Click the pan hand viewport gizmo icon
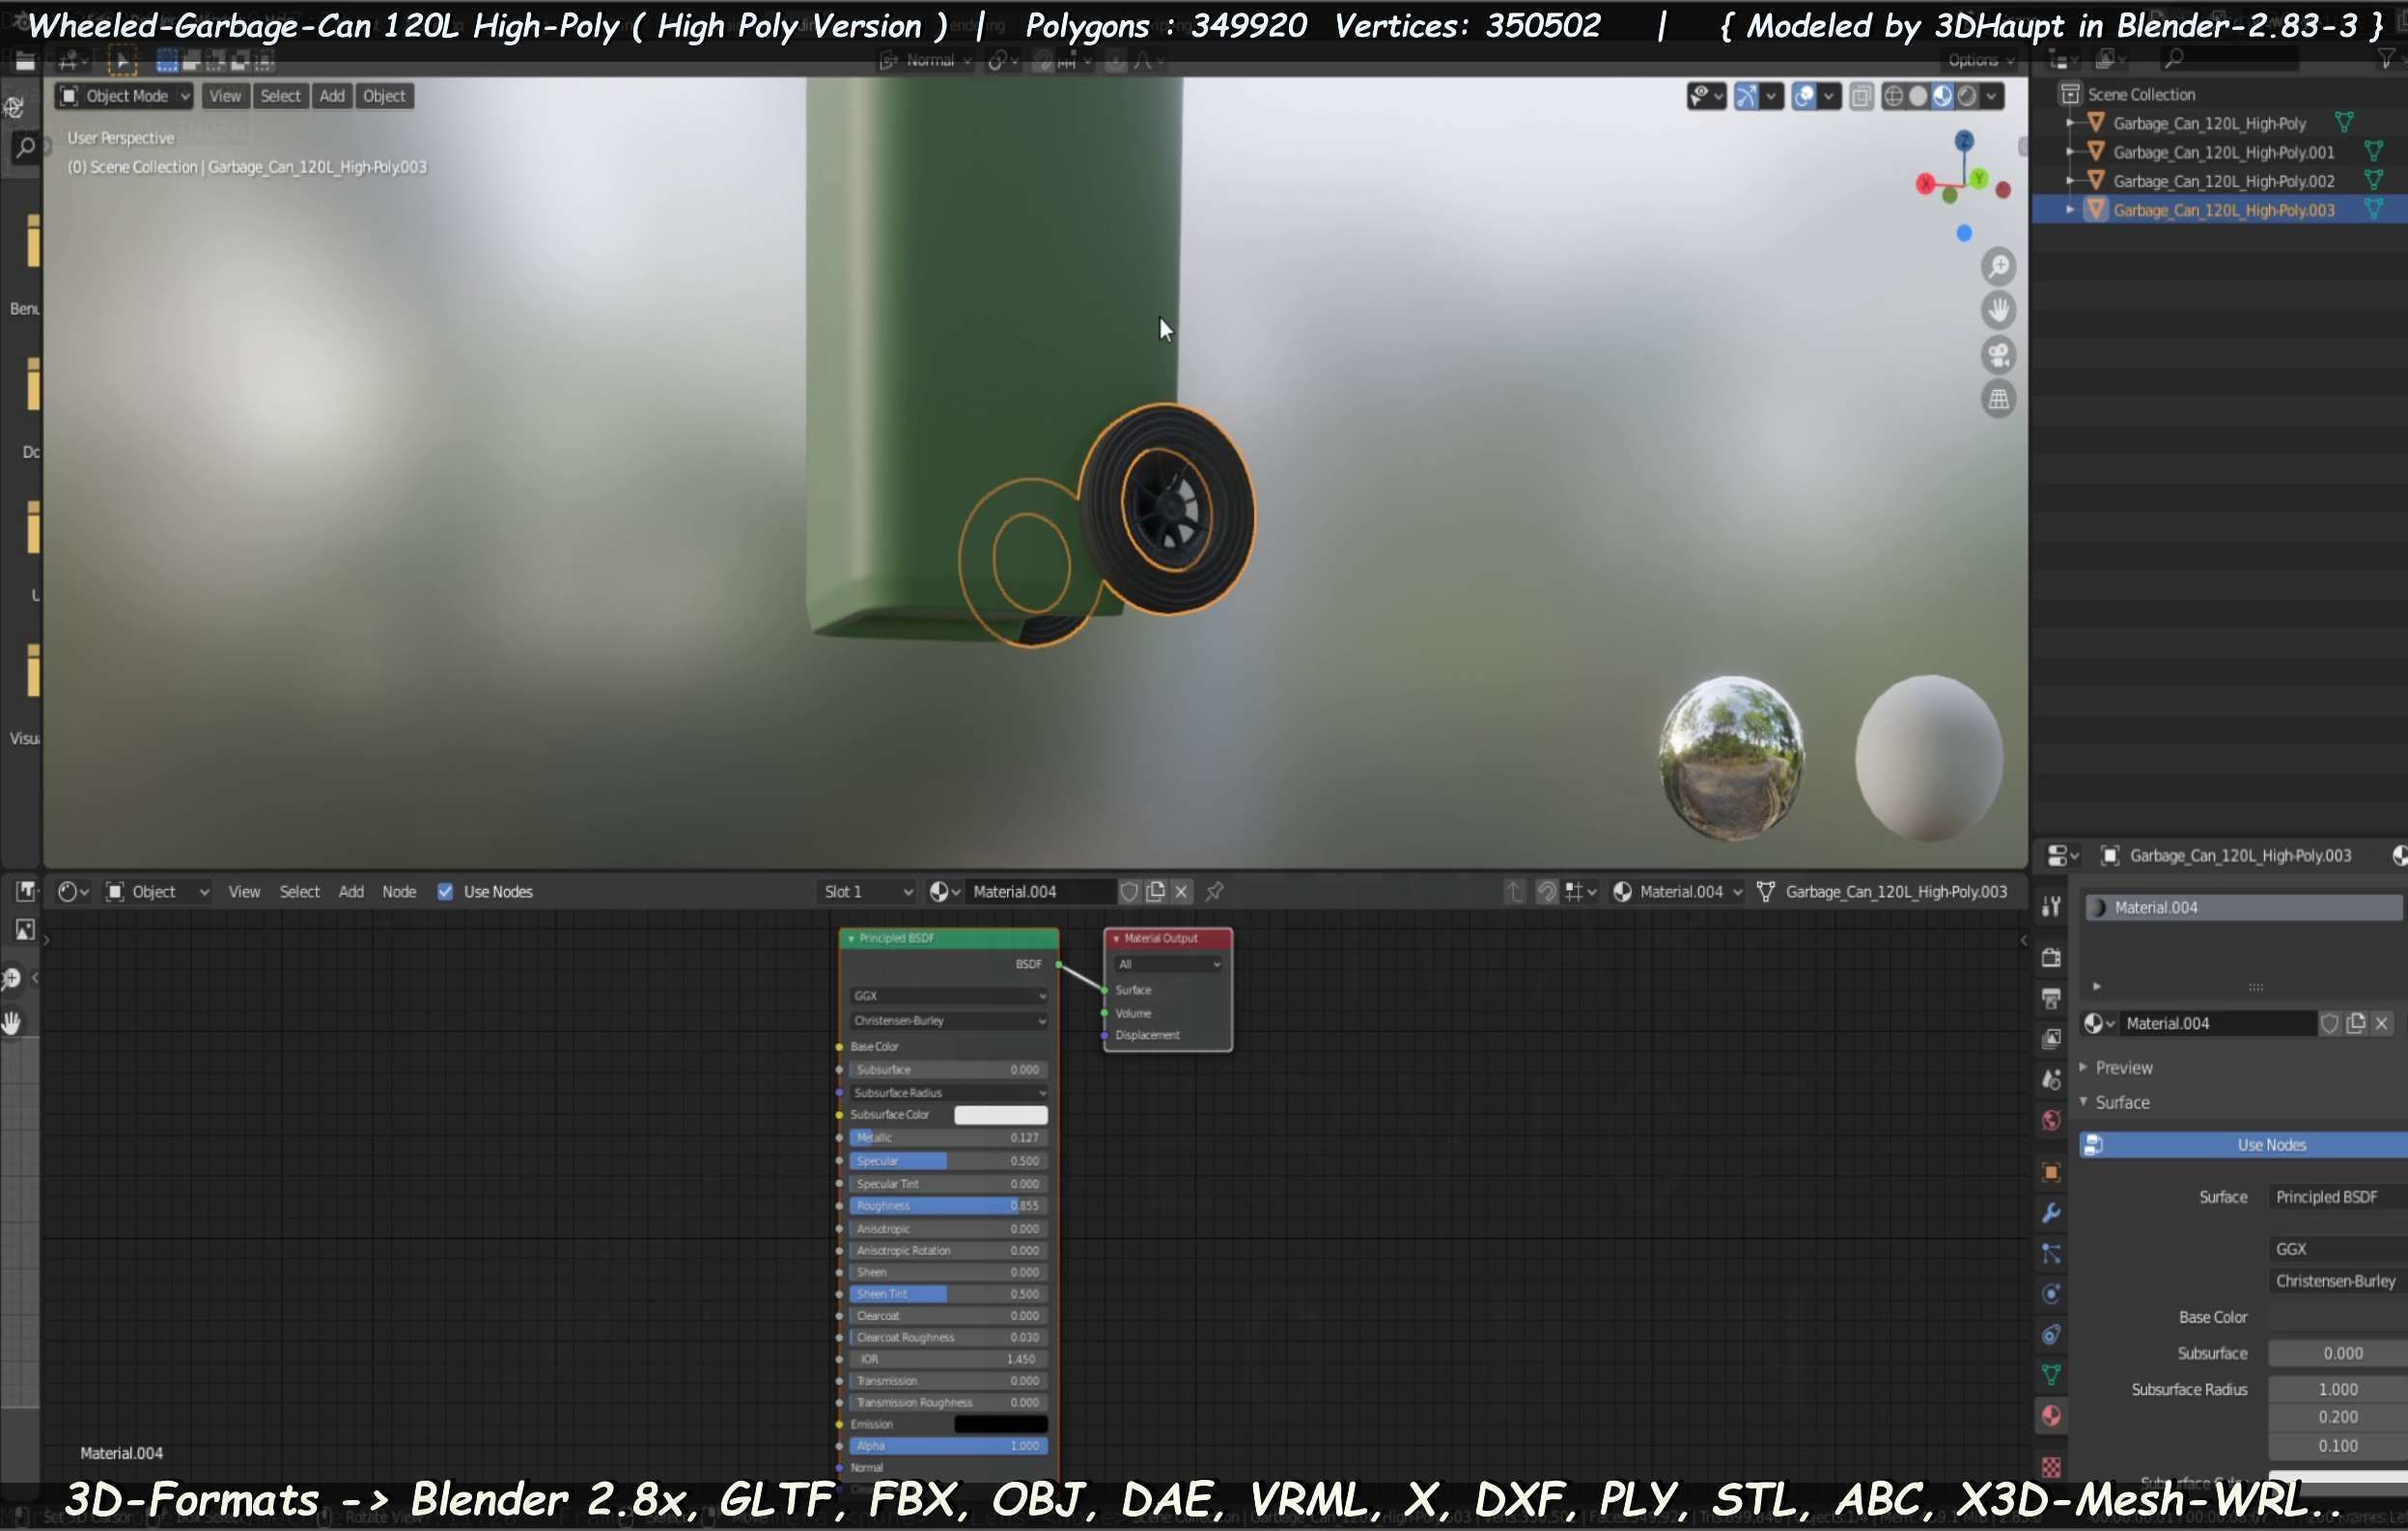This screenshot has height=1531, width=2408. click(x=1998, y=311)
